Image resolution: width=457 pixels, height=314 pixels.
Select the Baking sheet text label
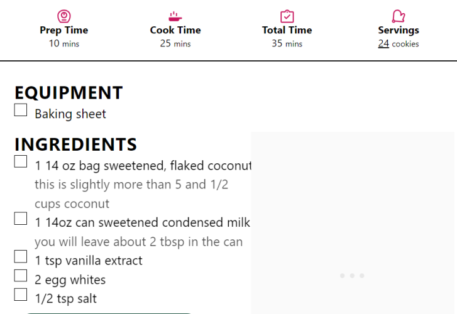[x=70, y=114]
